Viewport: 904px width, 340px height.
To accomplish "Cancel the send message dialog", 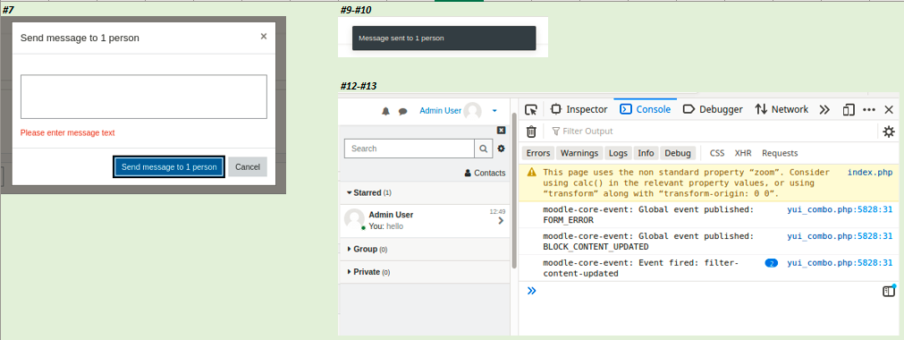I will [248, 166].
